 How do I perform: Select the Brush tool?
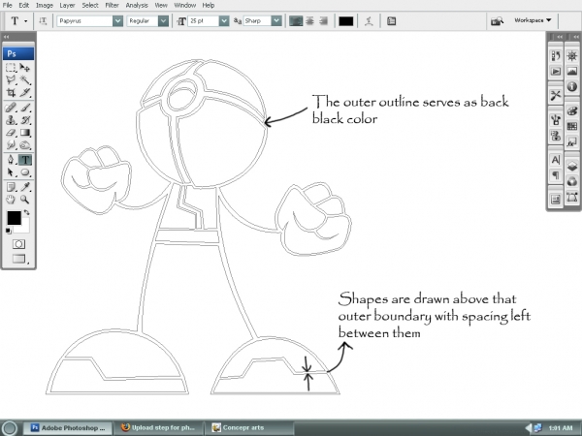[25, 108]
